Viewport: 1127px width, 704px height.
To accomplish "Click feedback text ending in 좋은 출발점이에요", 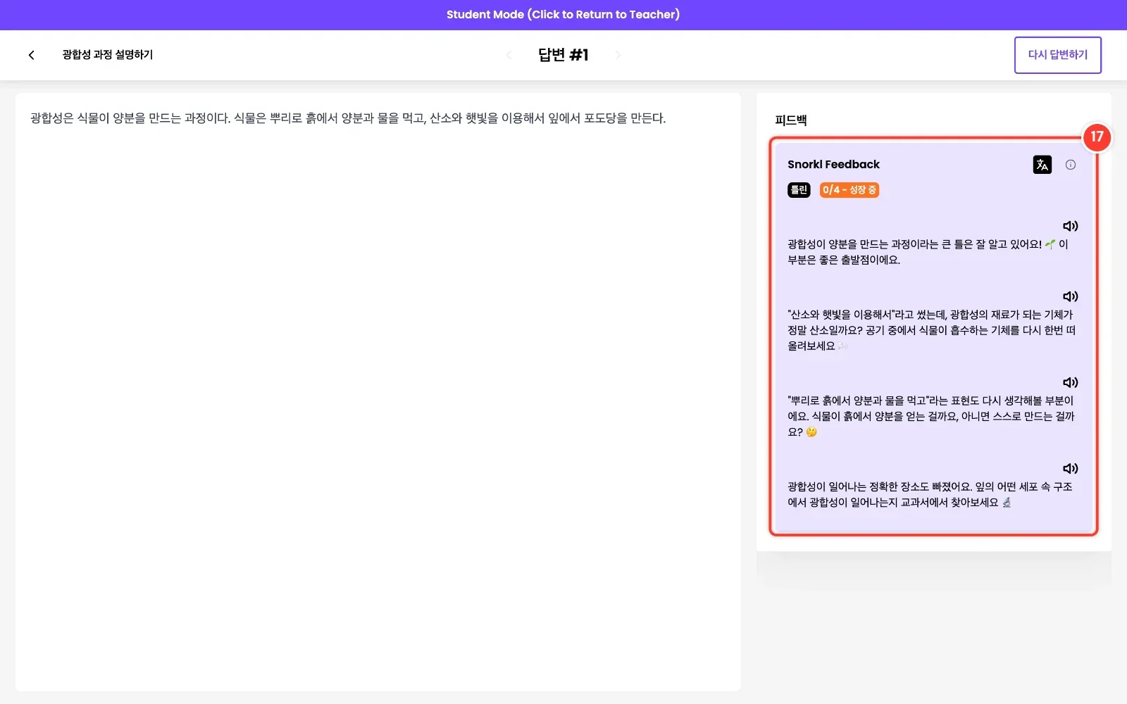I will tap(928, 252).
